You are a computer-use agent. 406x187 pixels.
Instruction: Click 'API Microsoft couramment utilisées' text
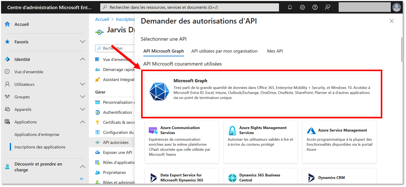[x=182, y=64]
